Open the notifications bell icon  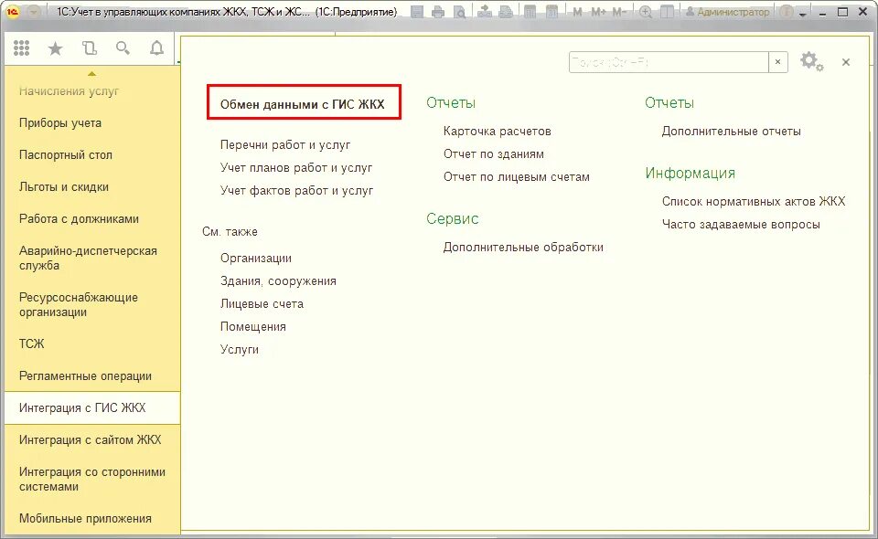point(156,48)
